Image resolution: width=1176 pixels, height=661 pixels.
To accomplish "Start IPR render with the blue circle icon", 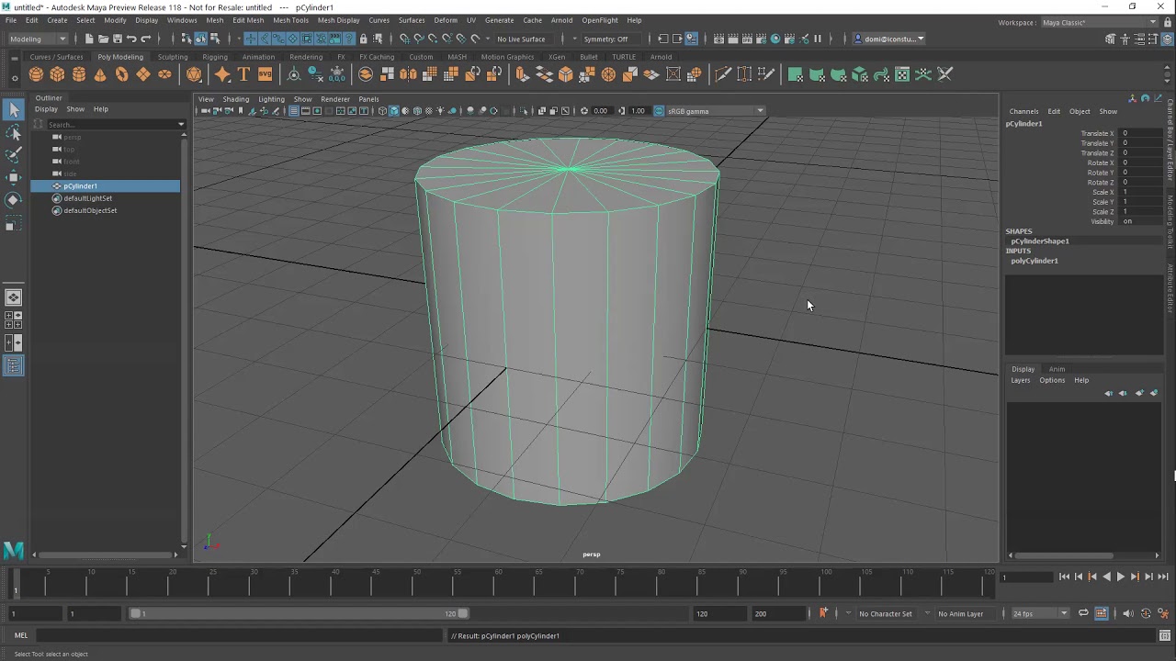I will pos(775,39).
